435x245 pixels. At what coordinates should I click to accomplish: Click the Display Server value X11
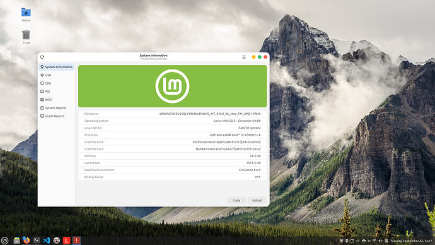pos(258,177)
